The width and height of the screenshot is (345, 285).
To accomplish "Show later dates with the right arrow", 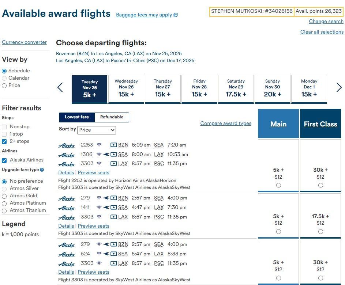I will [x=339, y=87].
